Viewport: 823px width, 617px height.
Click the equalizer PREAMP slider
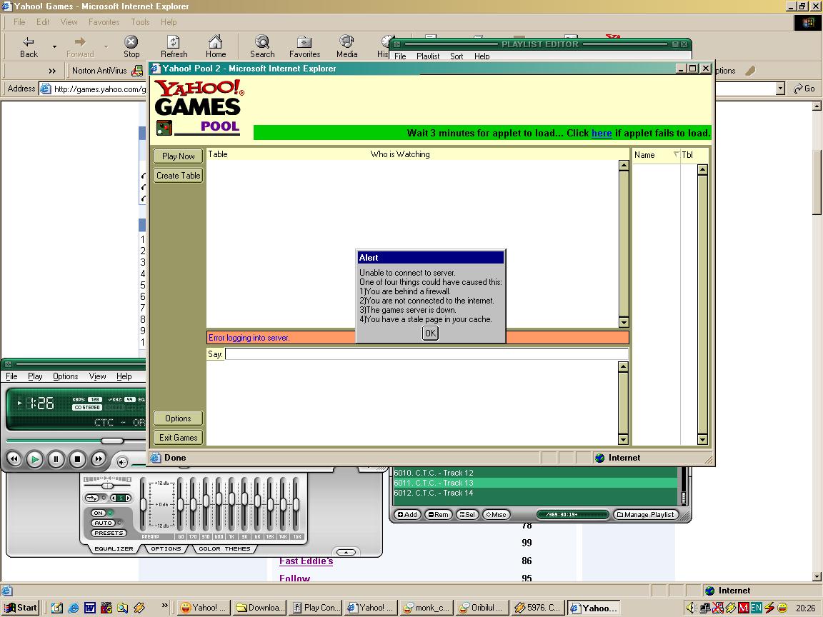[144, 504]
